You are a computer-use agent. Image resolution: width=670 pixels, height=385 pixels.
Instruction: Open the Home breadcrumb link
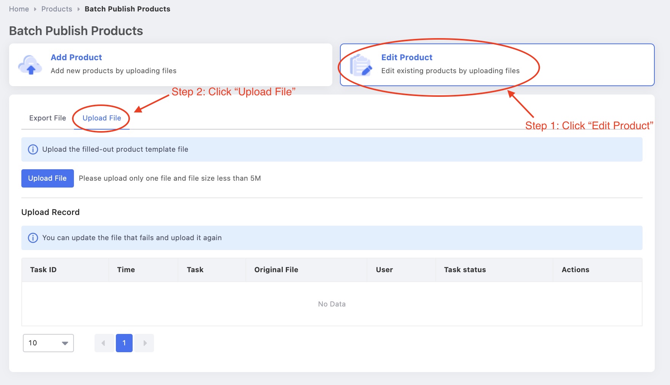click(x=19, y=9)
